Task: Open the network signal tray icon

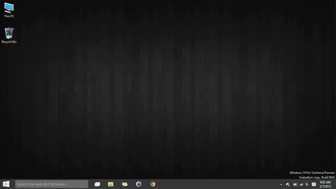Action: (x=301, y=184)
